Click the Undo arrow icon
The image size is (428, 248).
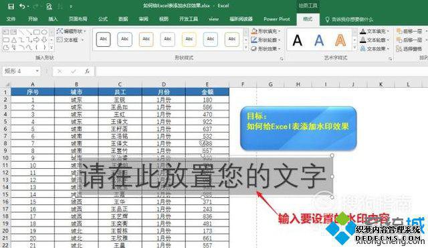tap(22, 6)
